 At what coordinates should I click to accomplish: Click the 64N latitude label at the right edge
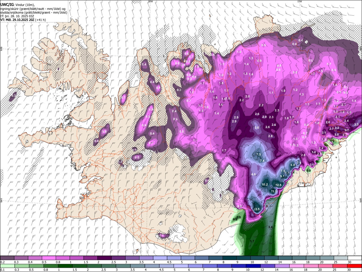(x=361, y=200)
